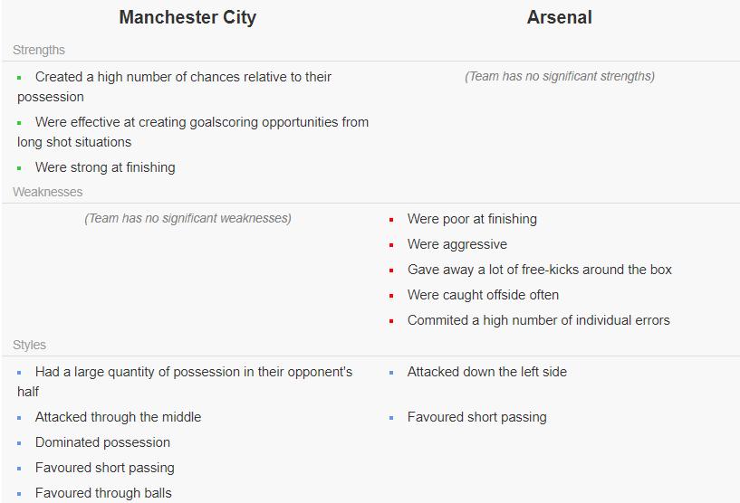Click 'Gave away a lot of free-kicks' weakness
This screenshot has height=503, width=740.
click(x=539, y=270)
